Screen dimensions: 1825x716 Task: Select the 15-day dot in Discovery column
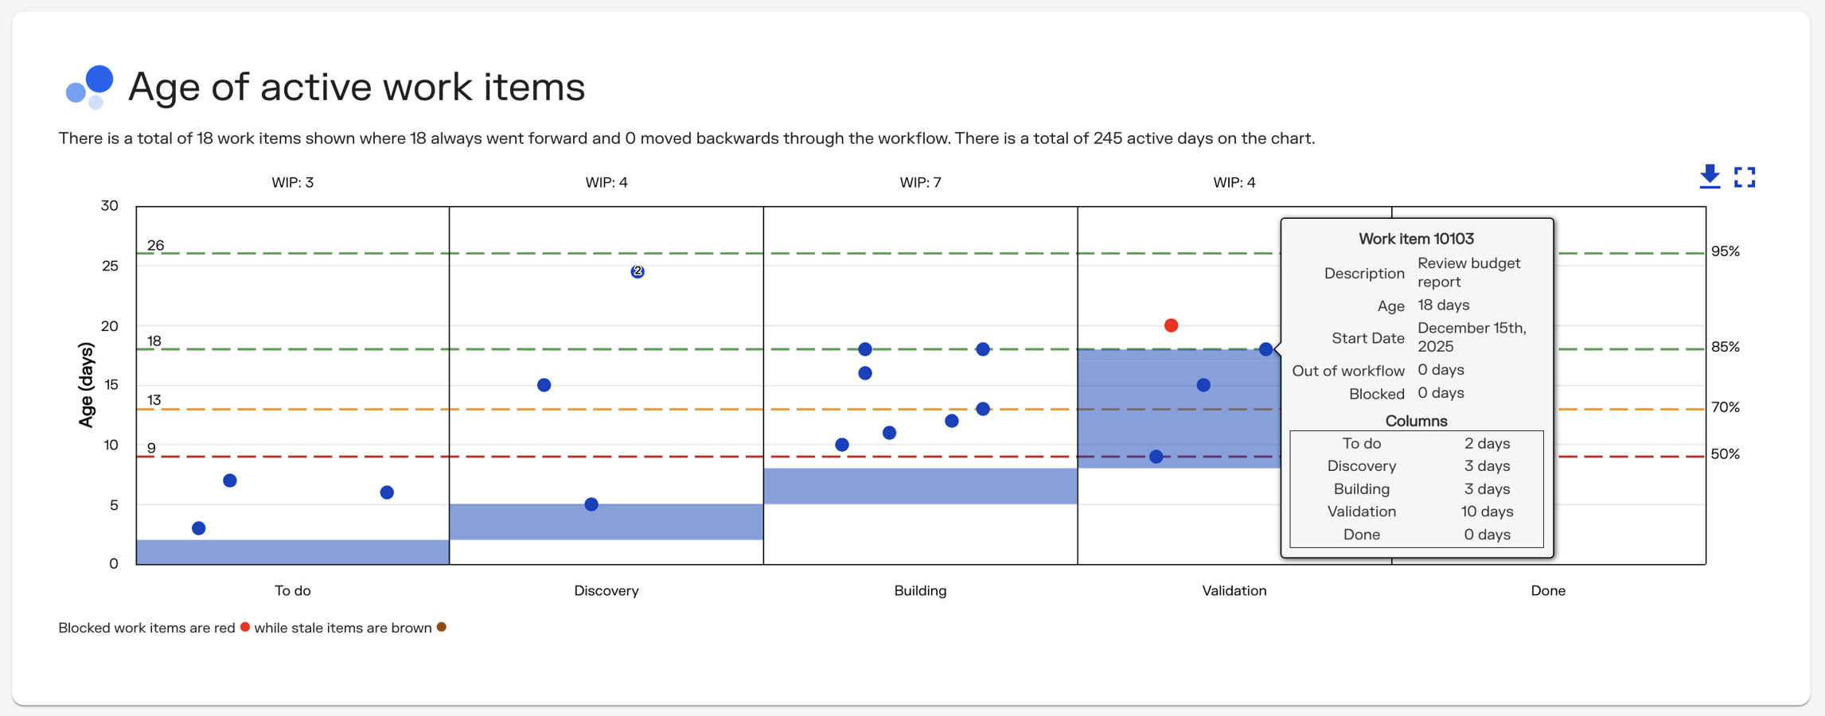(543, 384)
